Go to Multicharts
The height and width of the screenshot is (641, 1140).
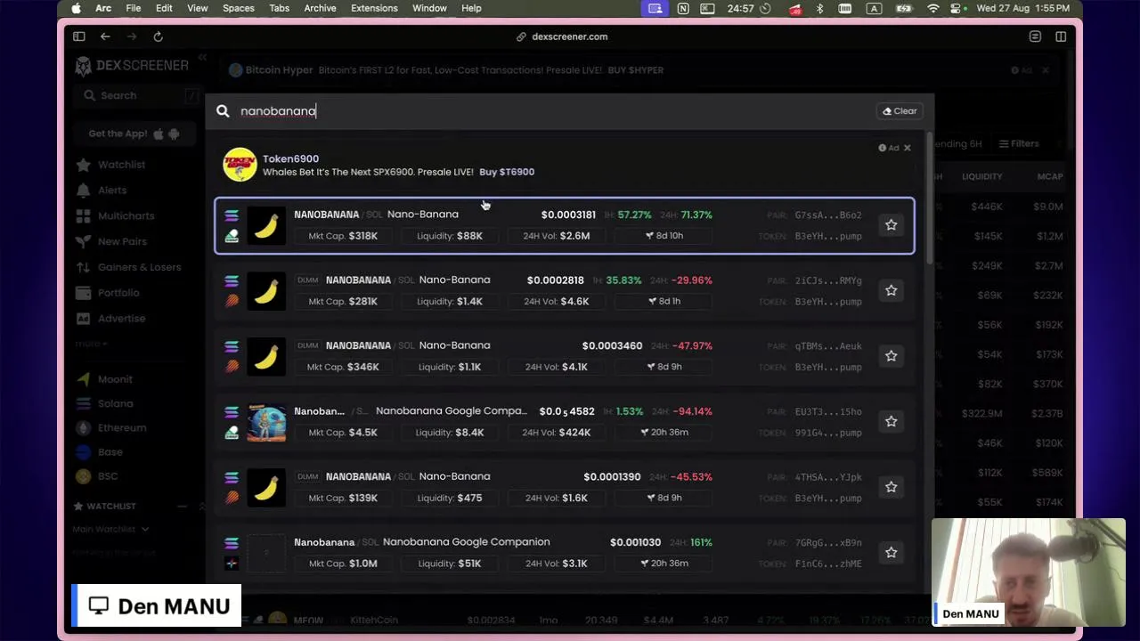point(126,216)
